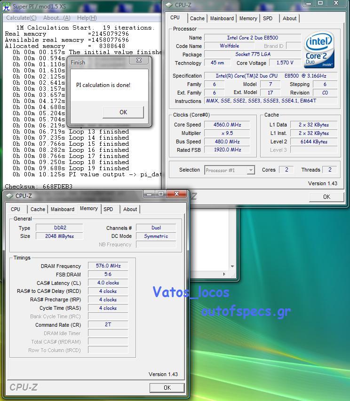350x401 pixels.
Task: Click the Rated FSB value 1920.0 MHz
Action: pos(227,149)
